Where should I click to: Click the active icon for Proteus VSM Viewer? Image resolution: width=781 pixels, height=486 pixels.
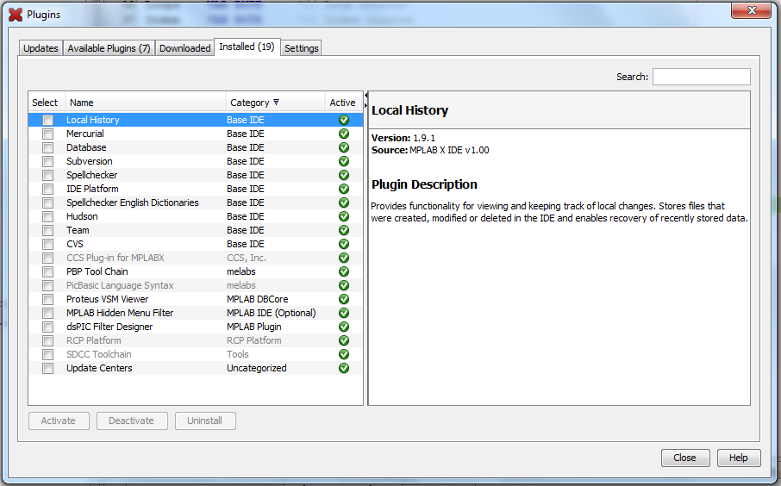point(344,299)
